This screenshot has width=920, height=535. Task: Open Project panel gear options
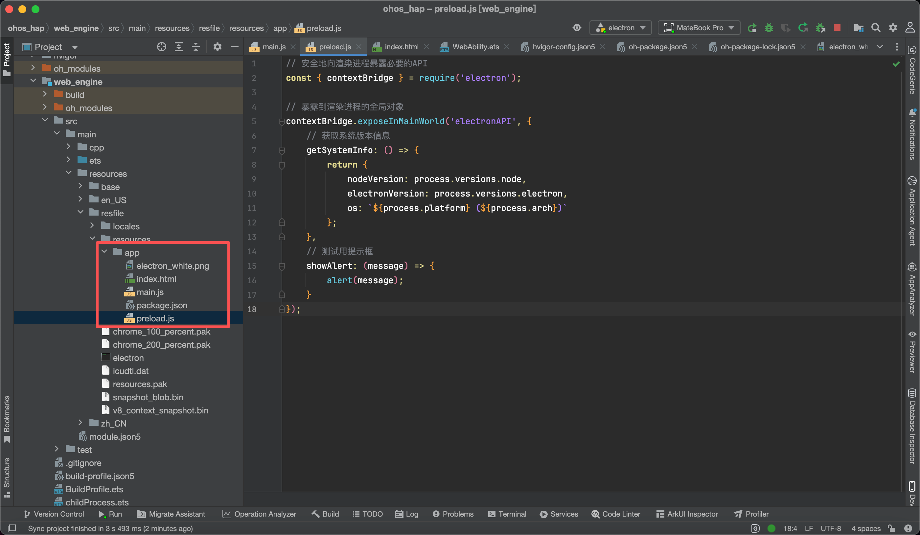point(217,47)
